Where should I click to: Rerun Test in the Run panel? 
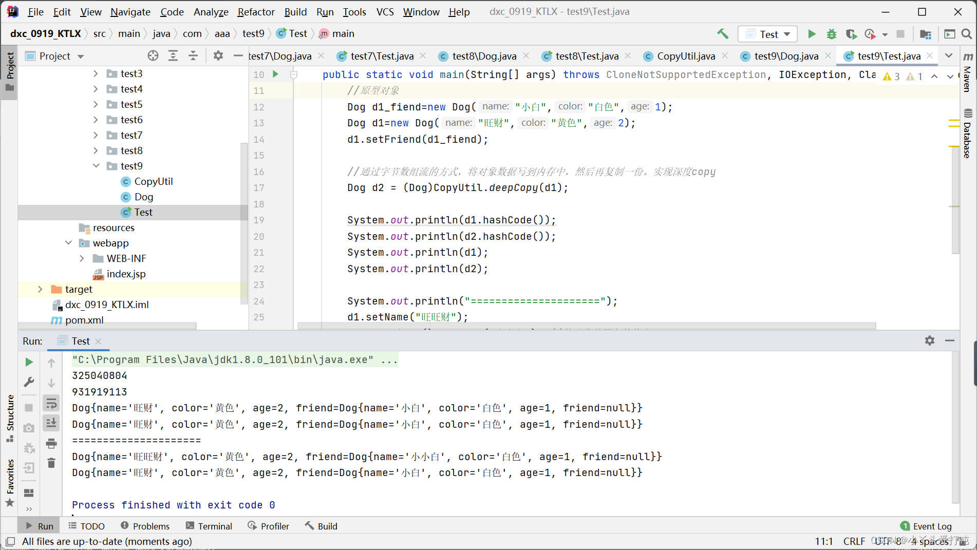pyautogui.click(x=29, y=362)
